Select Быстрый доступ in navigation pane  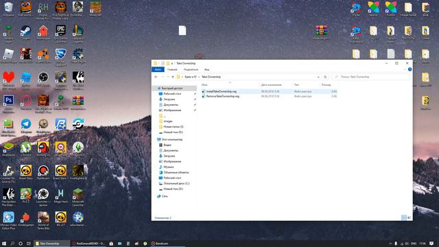(x=172, y=89)
